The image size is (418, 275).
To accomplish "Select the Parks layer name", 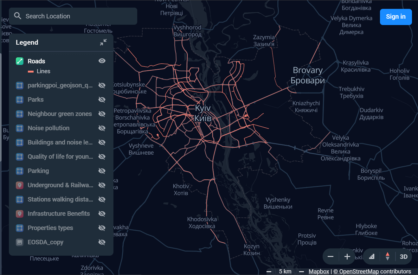I will (35, 99).
